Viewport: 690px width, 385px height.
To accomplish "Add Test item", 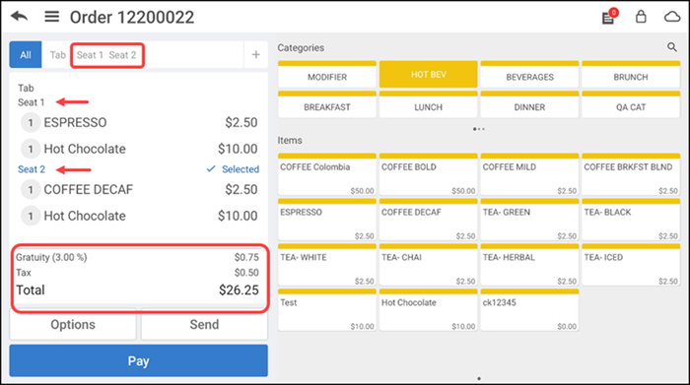I will point(327,310).
